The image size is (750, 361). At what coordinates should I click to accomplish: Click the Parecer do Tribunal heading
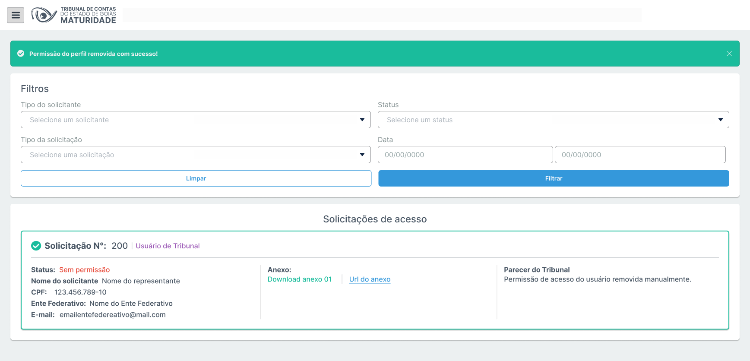tap(537, 270)
